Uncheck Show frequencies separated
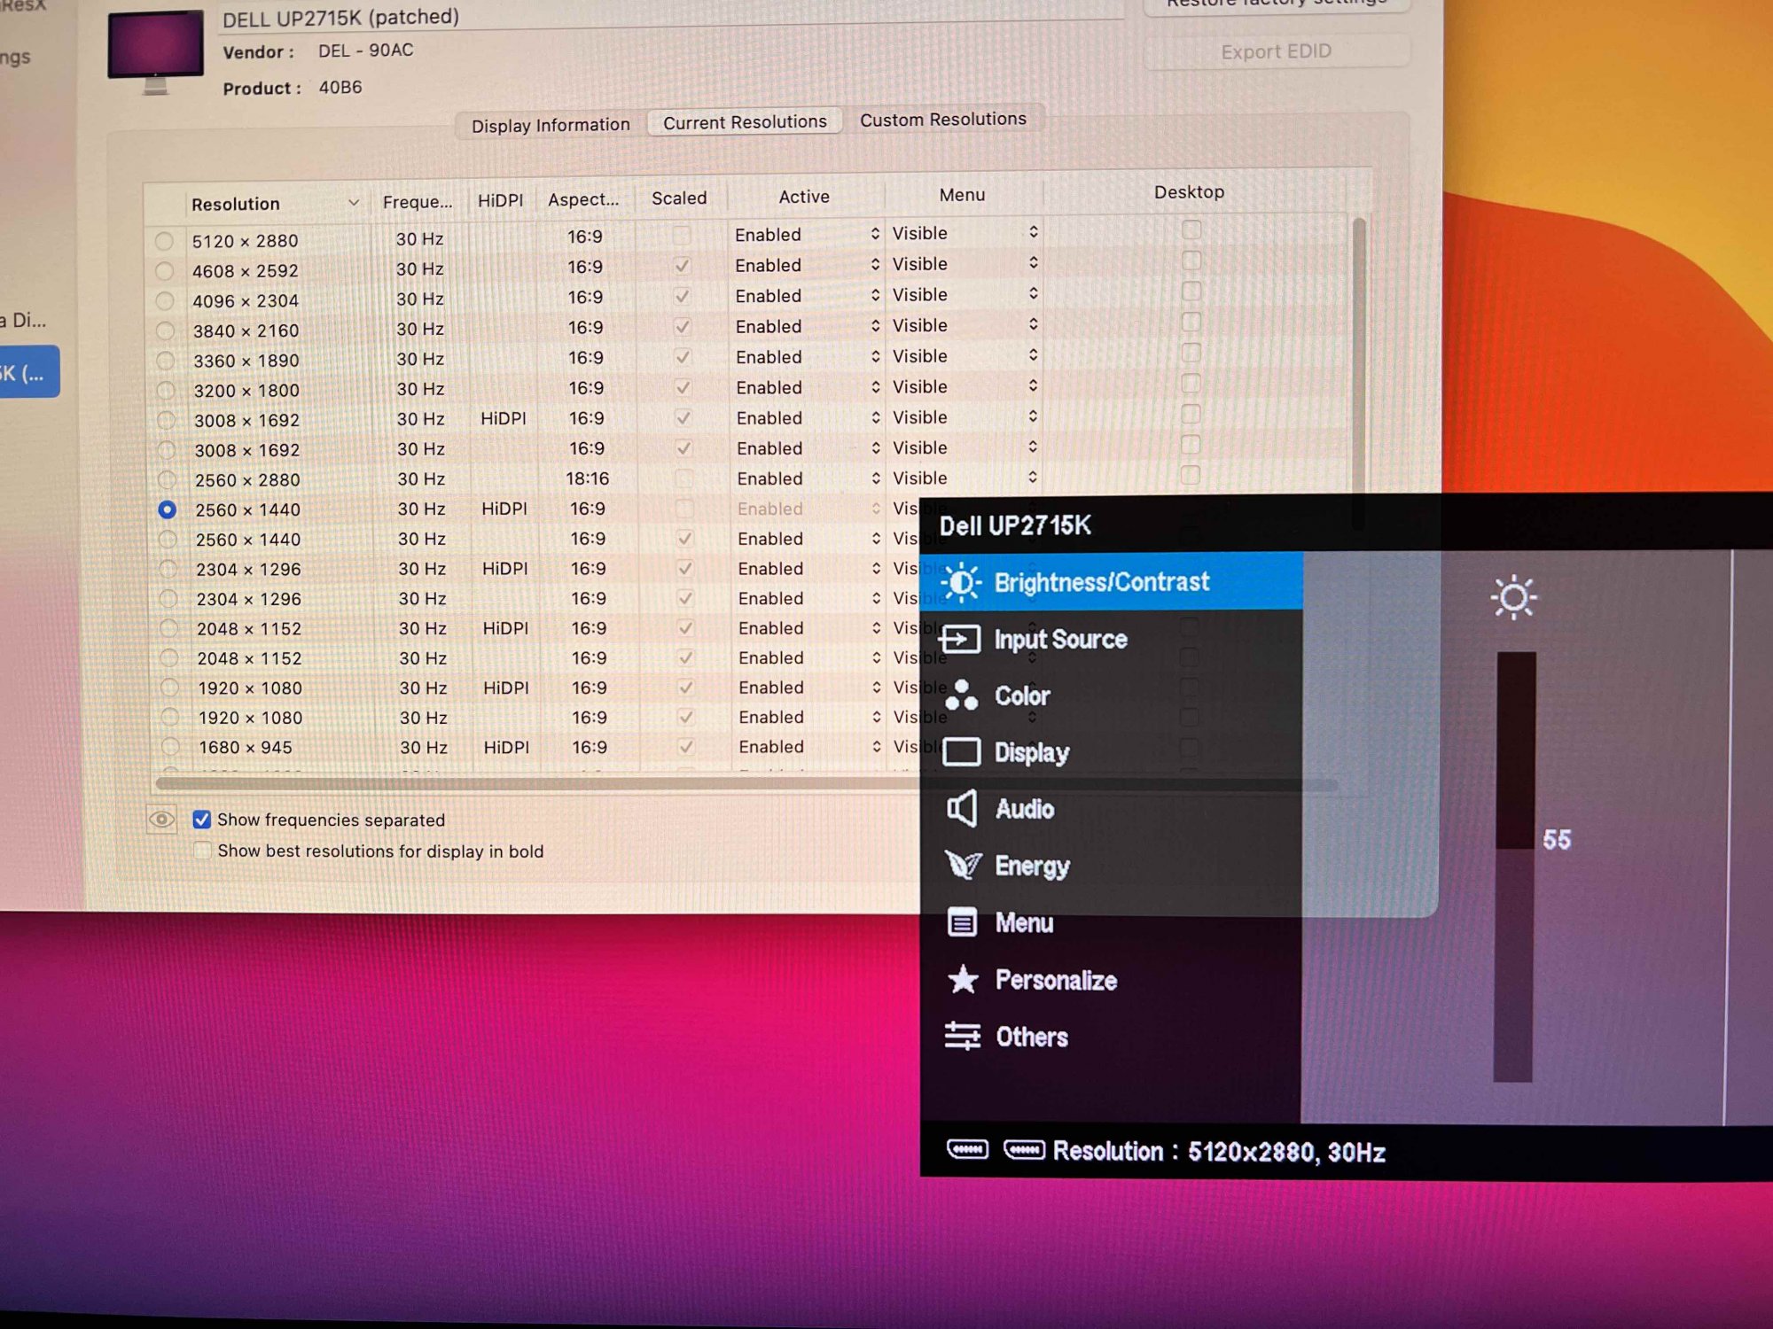The width and height of the screenshot is (1773, 1329). [202, 820]
